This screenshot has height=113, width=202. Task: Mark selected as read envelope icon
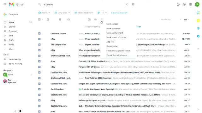coord(68,19)
